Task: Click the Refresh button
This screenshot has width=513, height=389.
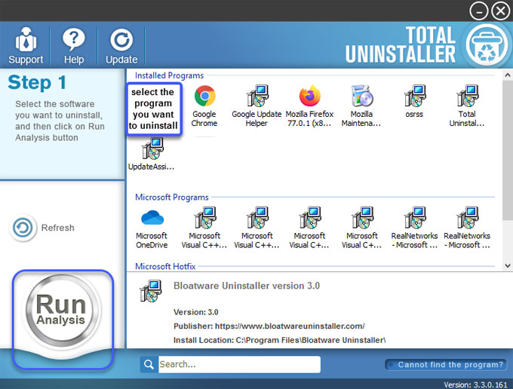Action: [42, 228]
